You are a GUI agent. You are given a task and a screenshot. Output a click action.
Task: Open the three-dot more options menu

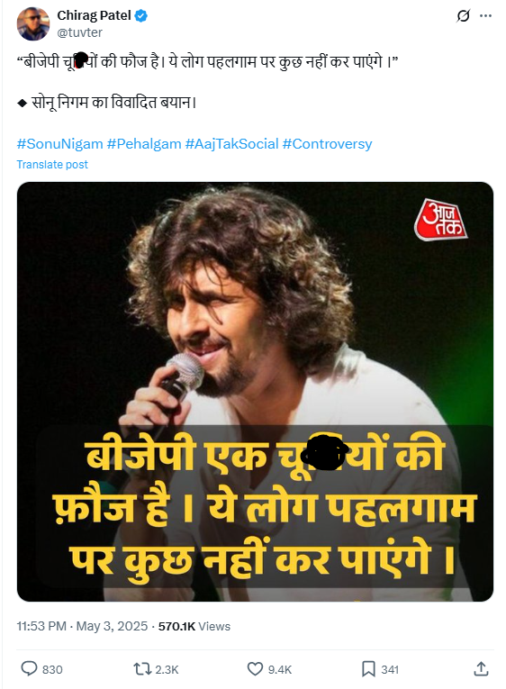coord(486,16)
